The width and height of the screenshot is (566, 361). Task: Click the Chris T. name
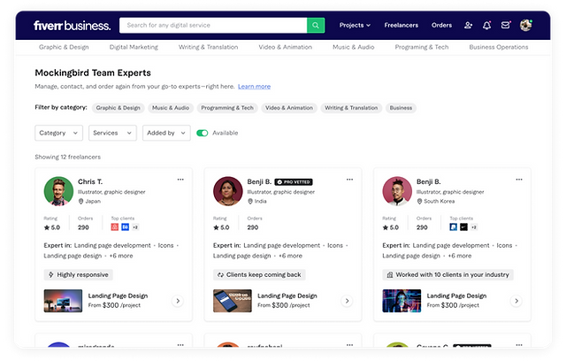[x=90, y=181]
